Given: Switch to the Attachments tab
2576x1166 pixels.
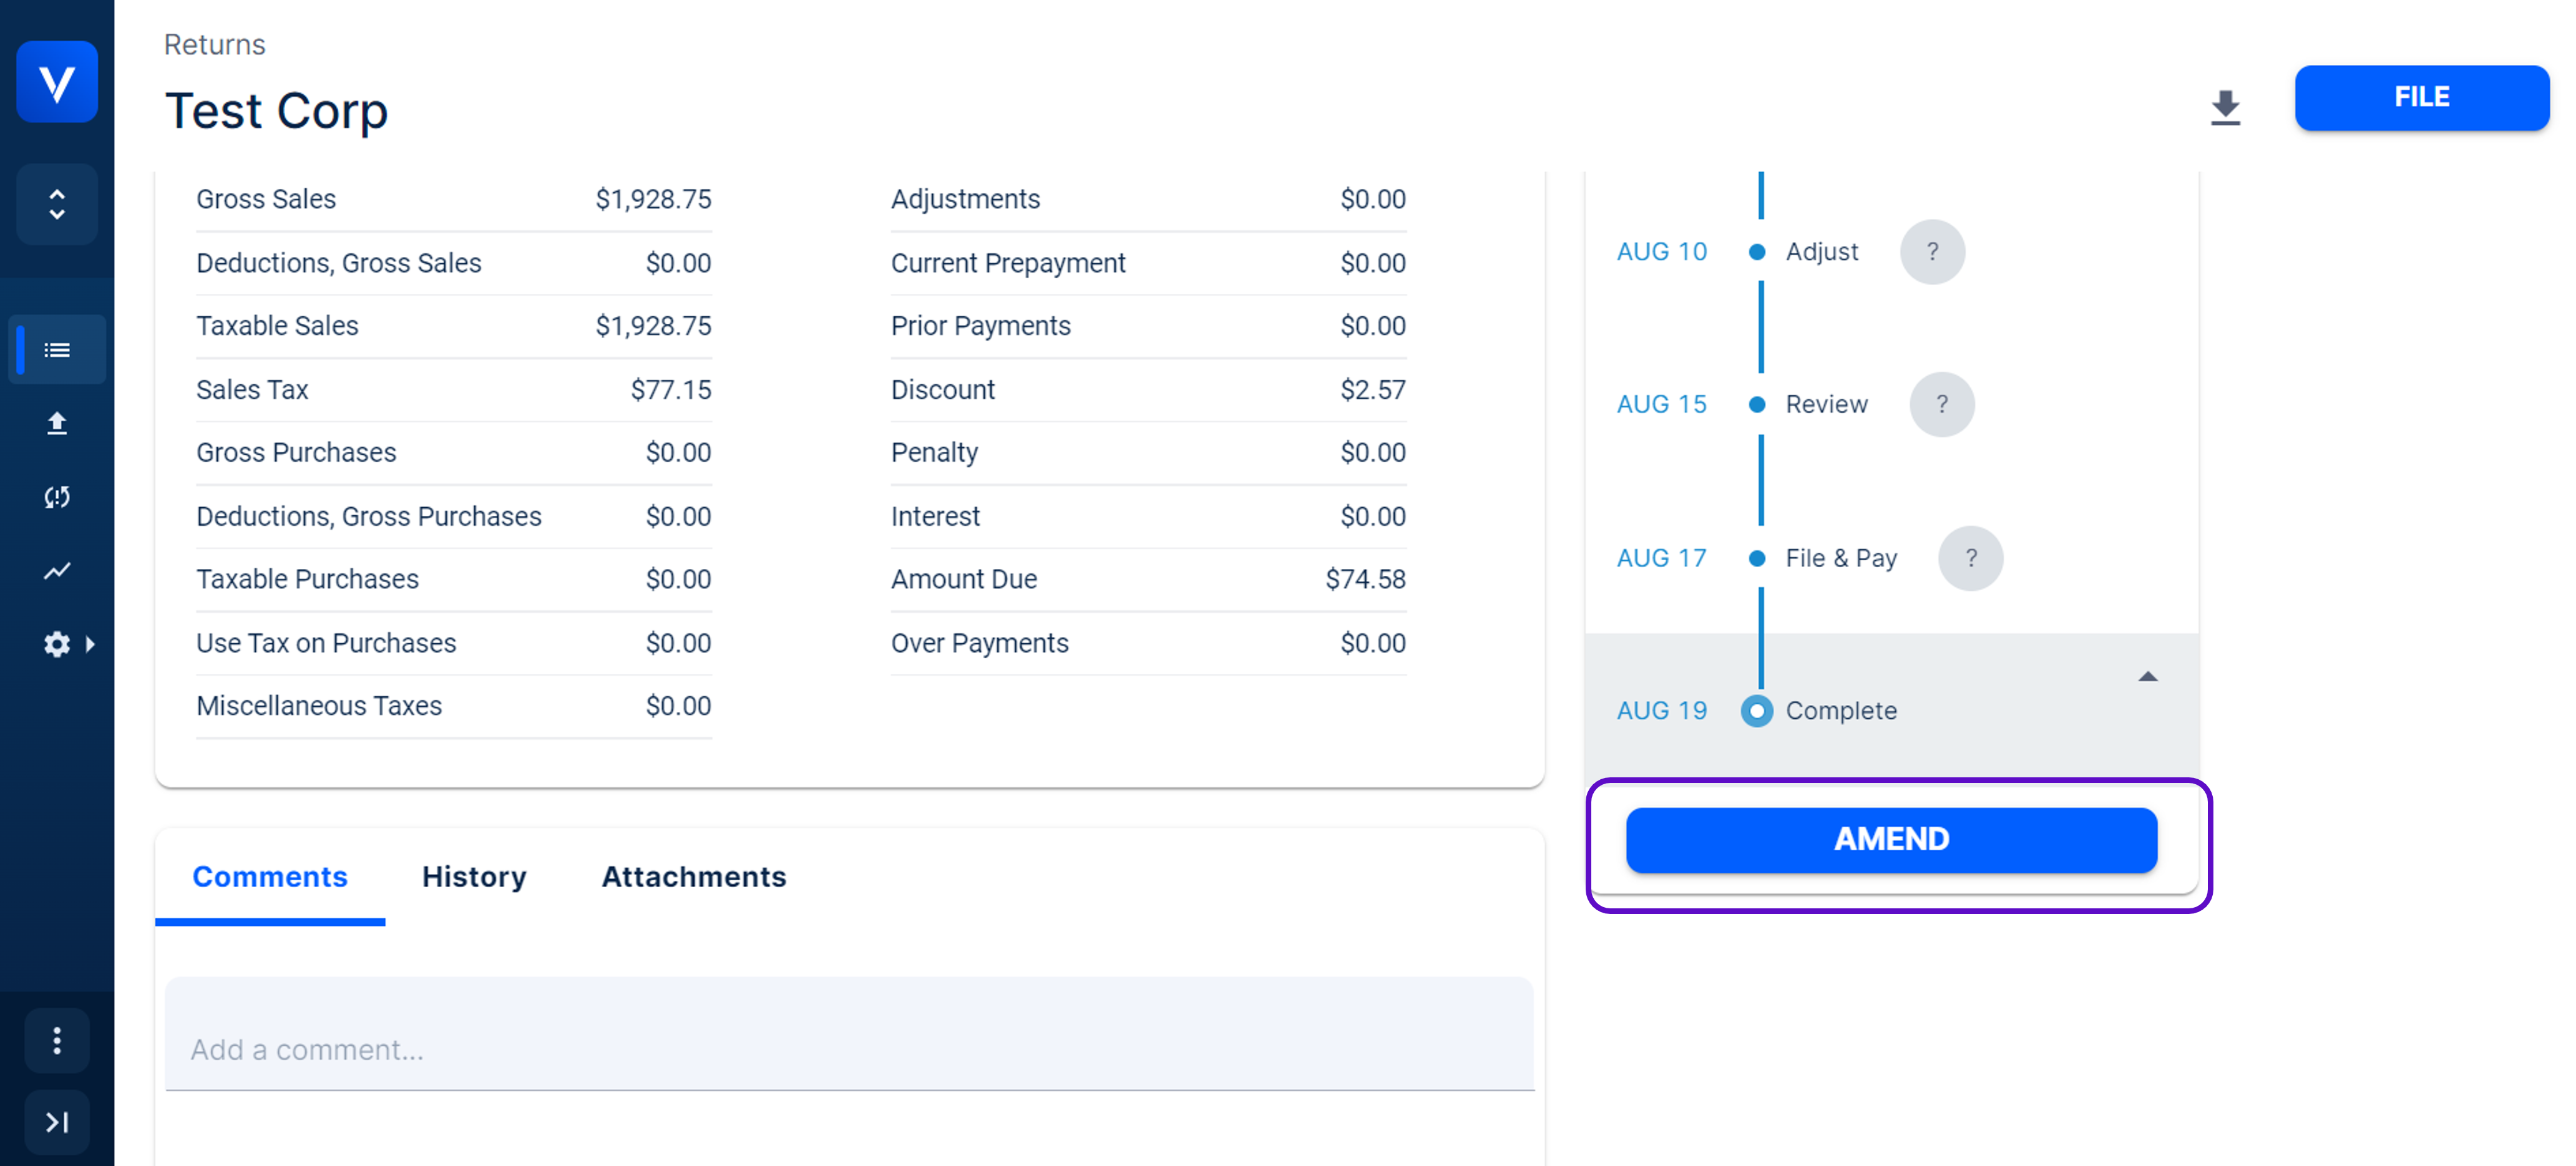Looking at the screenshot, I should click(x=694, y=877).
